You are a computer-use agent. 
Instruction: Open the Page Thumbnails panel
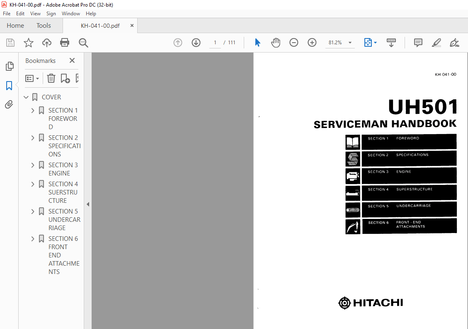9,66
